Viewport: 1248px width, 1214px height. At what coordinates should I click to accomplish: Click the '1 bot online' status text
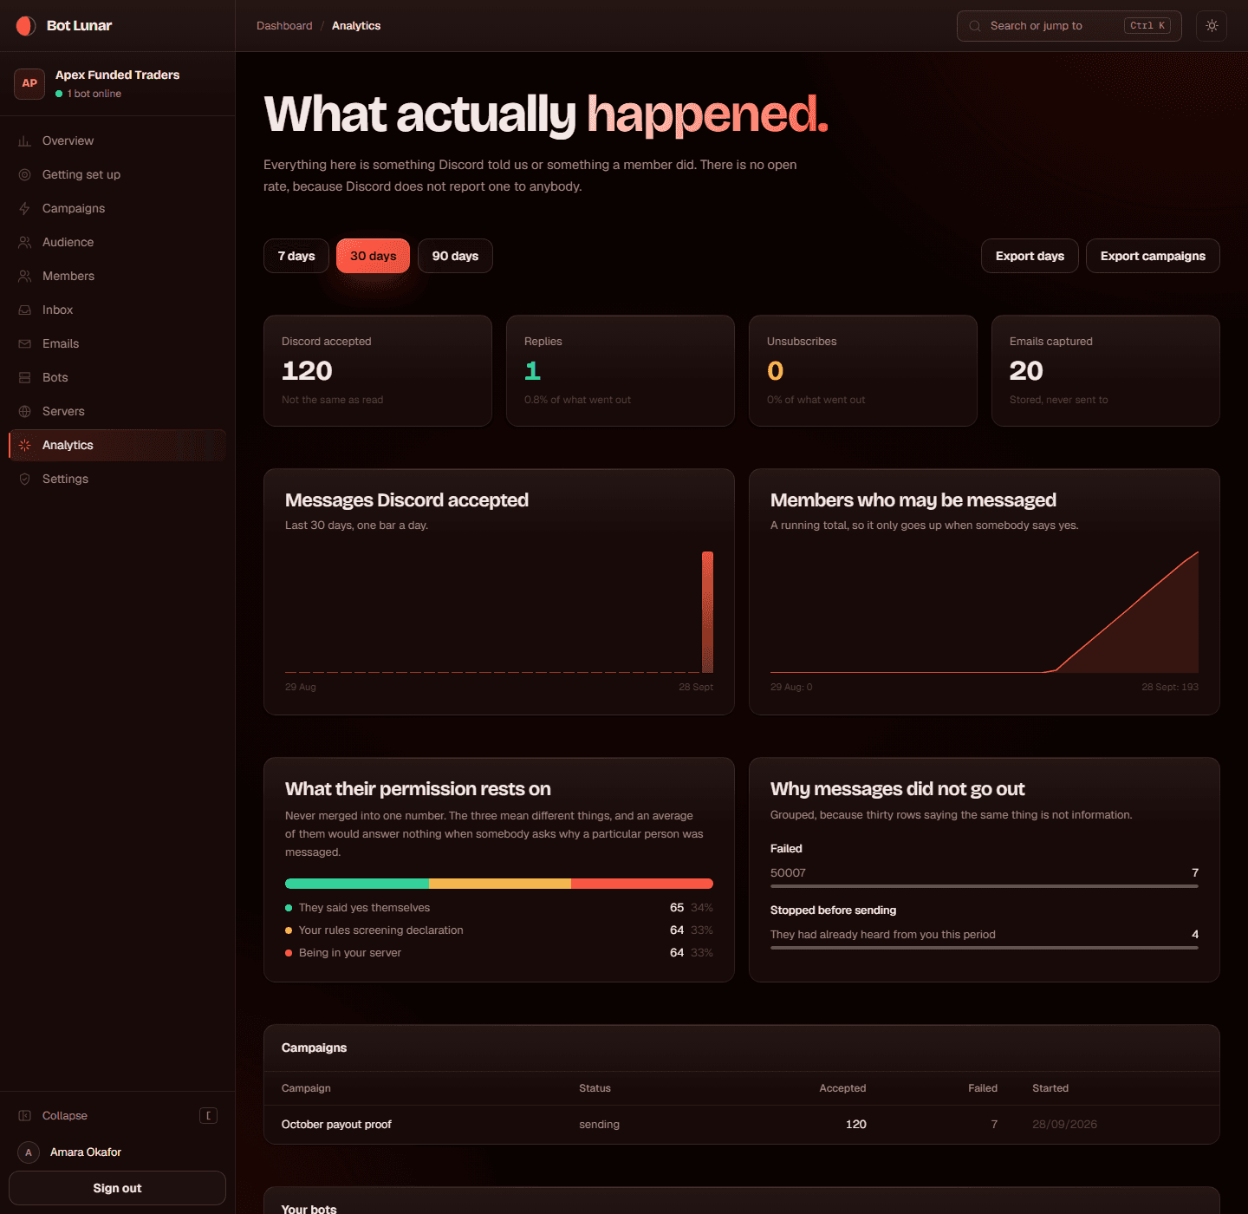[94, 94]
